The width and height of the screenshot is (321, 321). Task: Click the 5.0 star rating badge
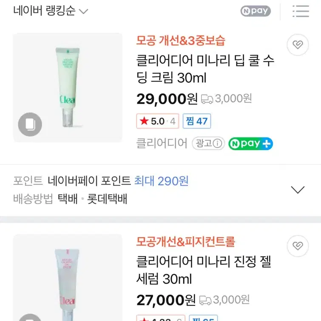157,121
